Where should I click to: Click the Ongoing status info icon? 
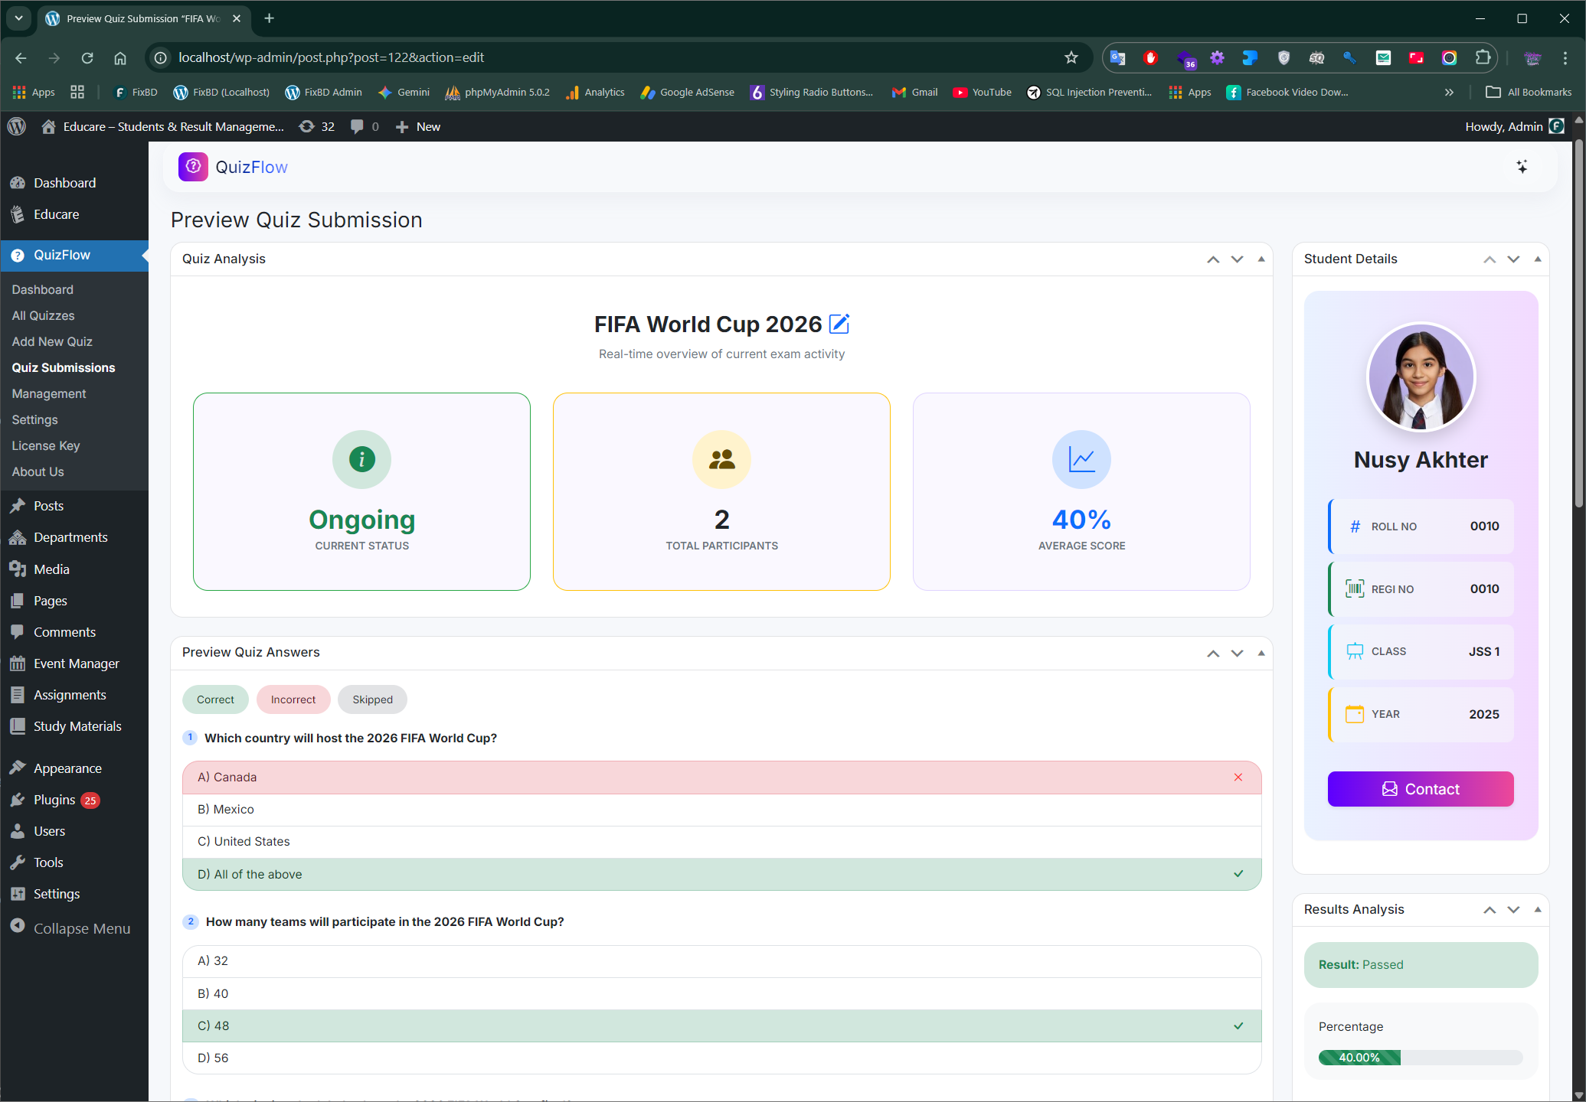(361, 459)
